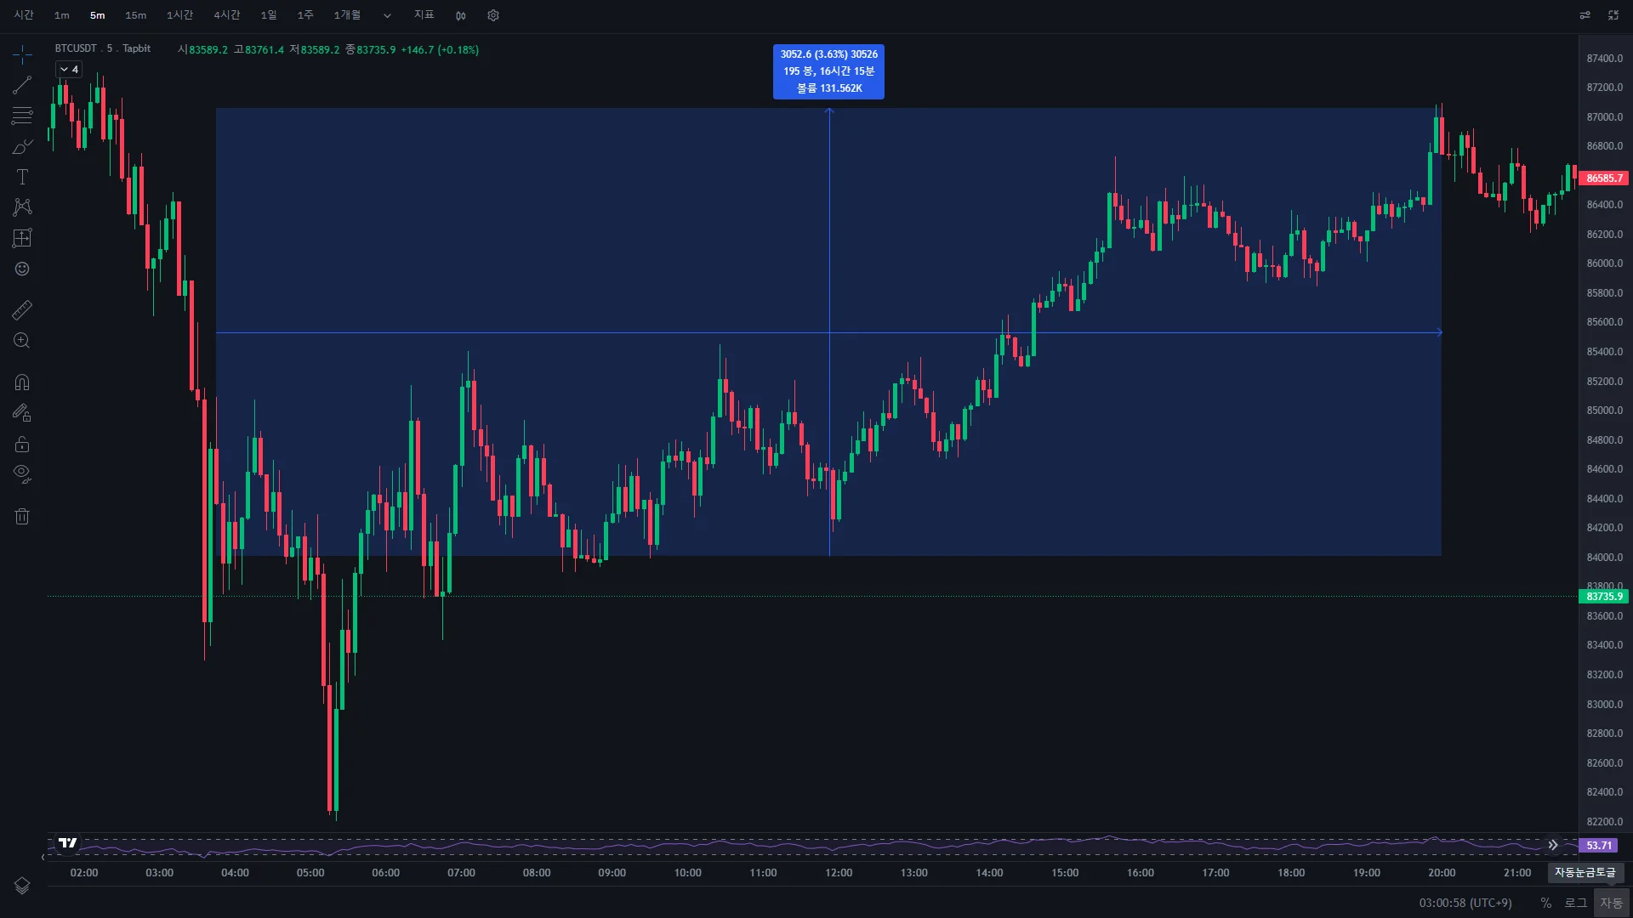Toggle the 로그 log scale option

[x=1575, y=903]
